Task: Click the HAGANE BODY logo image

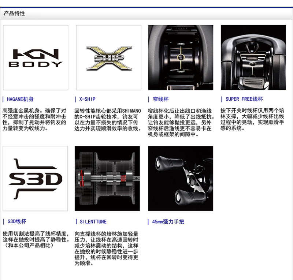Action: 35,57
